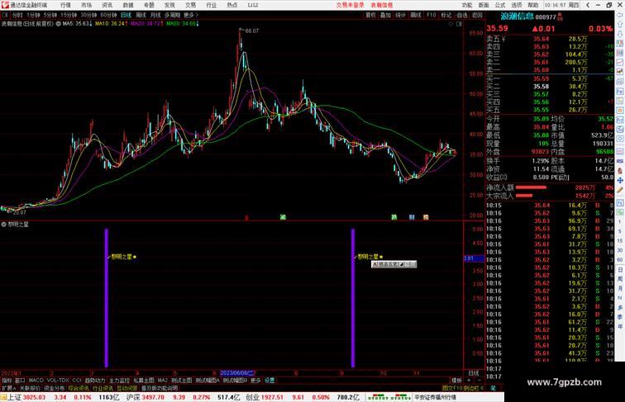Expand the 更多 indicators dropdown
625x402 pixels.
255,381
